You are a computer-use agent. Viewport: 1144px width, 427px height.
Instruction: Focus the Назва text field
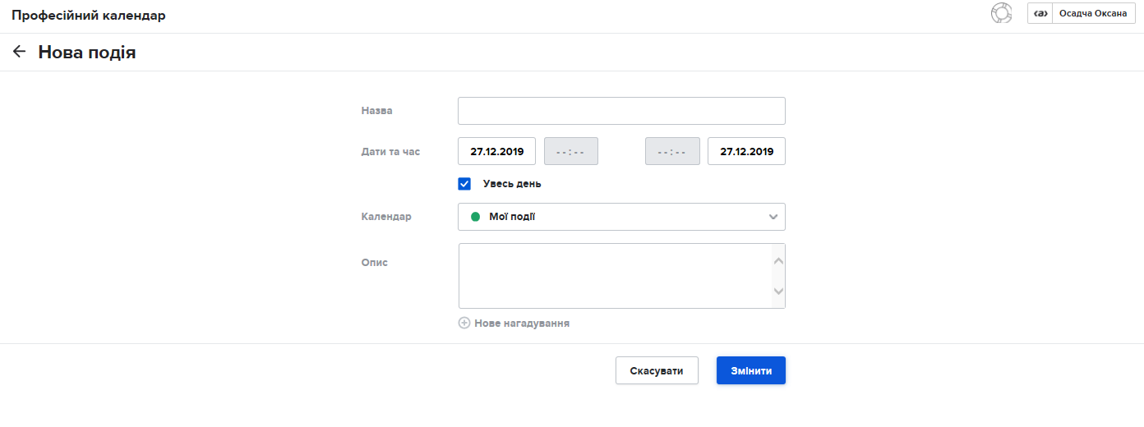[x=620, y=111]
